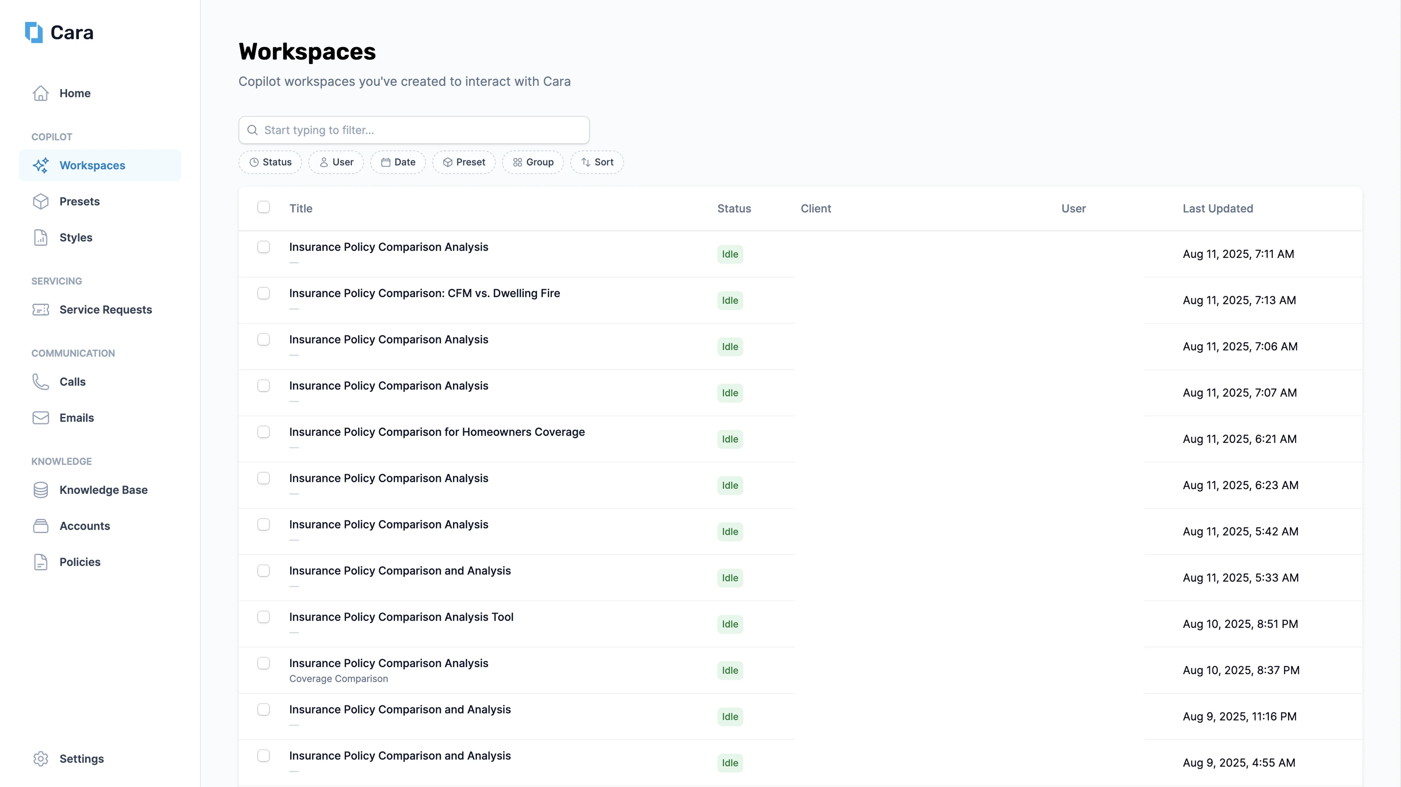Screen dimensions: 1401x787
Task: Go to Presets page
Action: (x=100, y=201)
